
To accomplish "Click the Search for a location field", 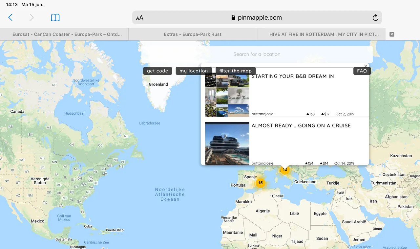I will [x=257, y=54].
